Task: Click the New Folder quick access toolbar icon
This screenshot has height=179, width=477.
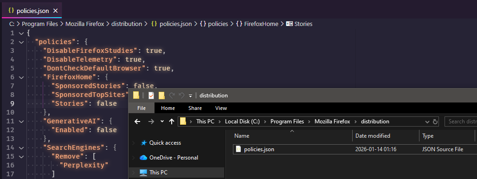Action: pos(161,96)
